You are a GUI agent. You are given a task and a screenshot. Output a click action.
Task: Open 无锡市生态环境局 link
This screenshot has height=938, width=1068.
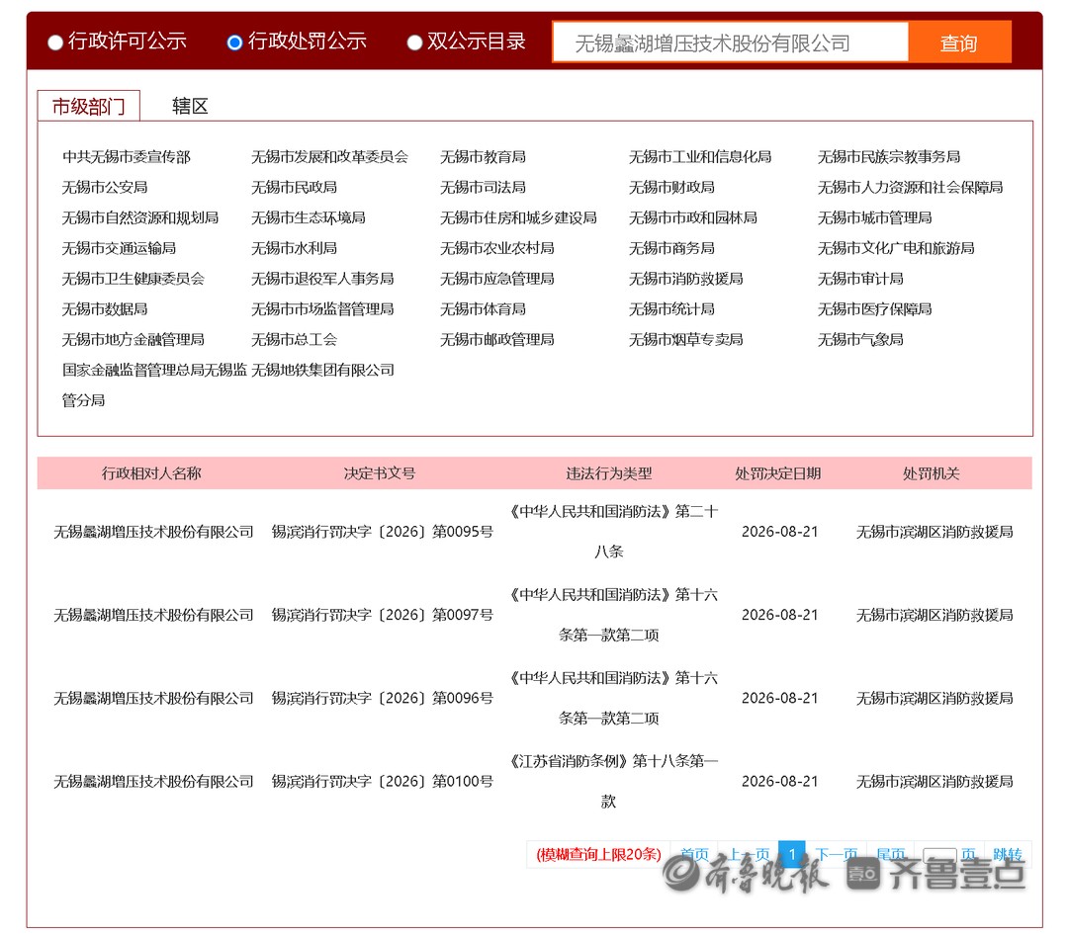pyautogui.click(x=309, y=217)
